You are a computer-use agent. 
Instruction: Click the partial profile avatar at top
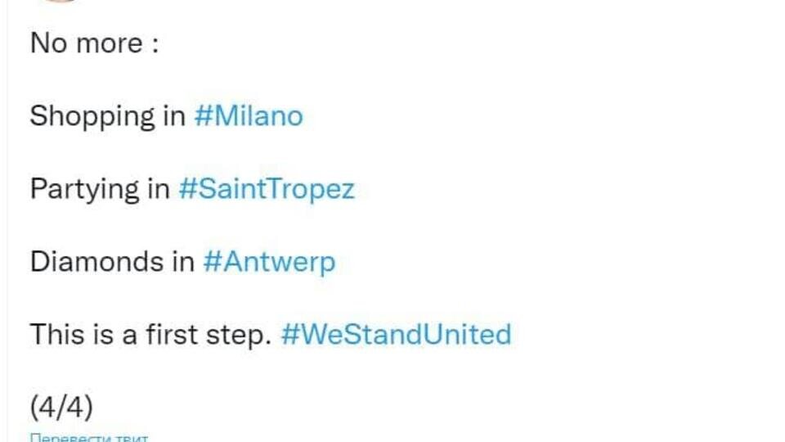click(60, 1)
